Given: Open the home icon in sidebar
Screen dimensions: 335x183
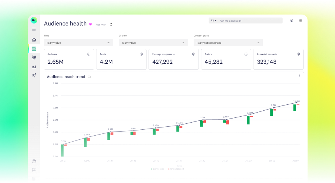Looking at the screenshot, I should tap(34, 40).
